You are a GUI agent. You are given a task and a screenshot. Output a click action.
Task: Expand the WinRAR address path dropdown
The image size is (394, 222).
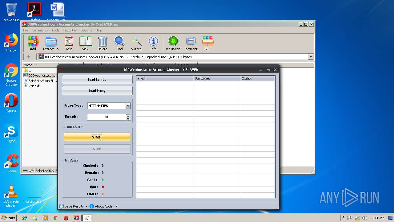tap(311, 57)
